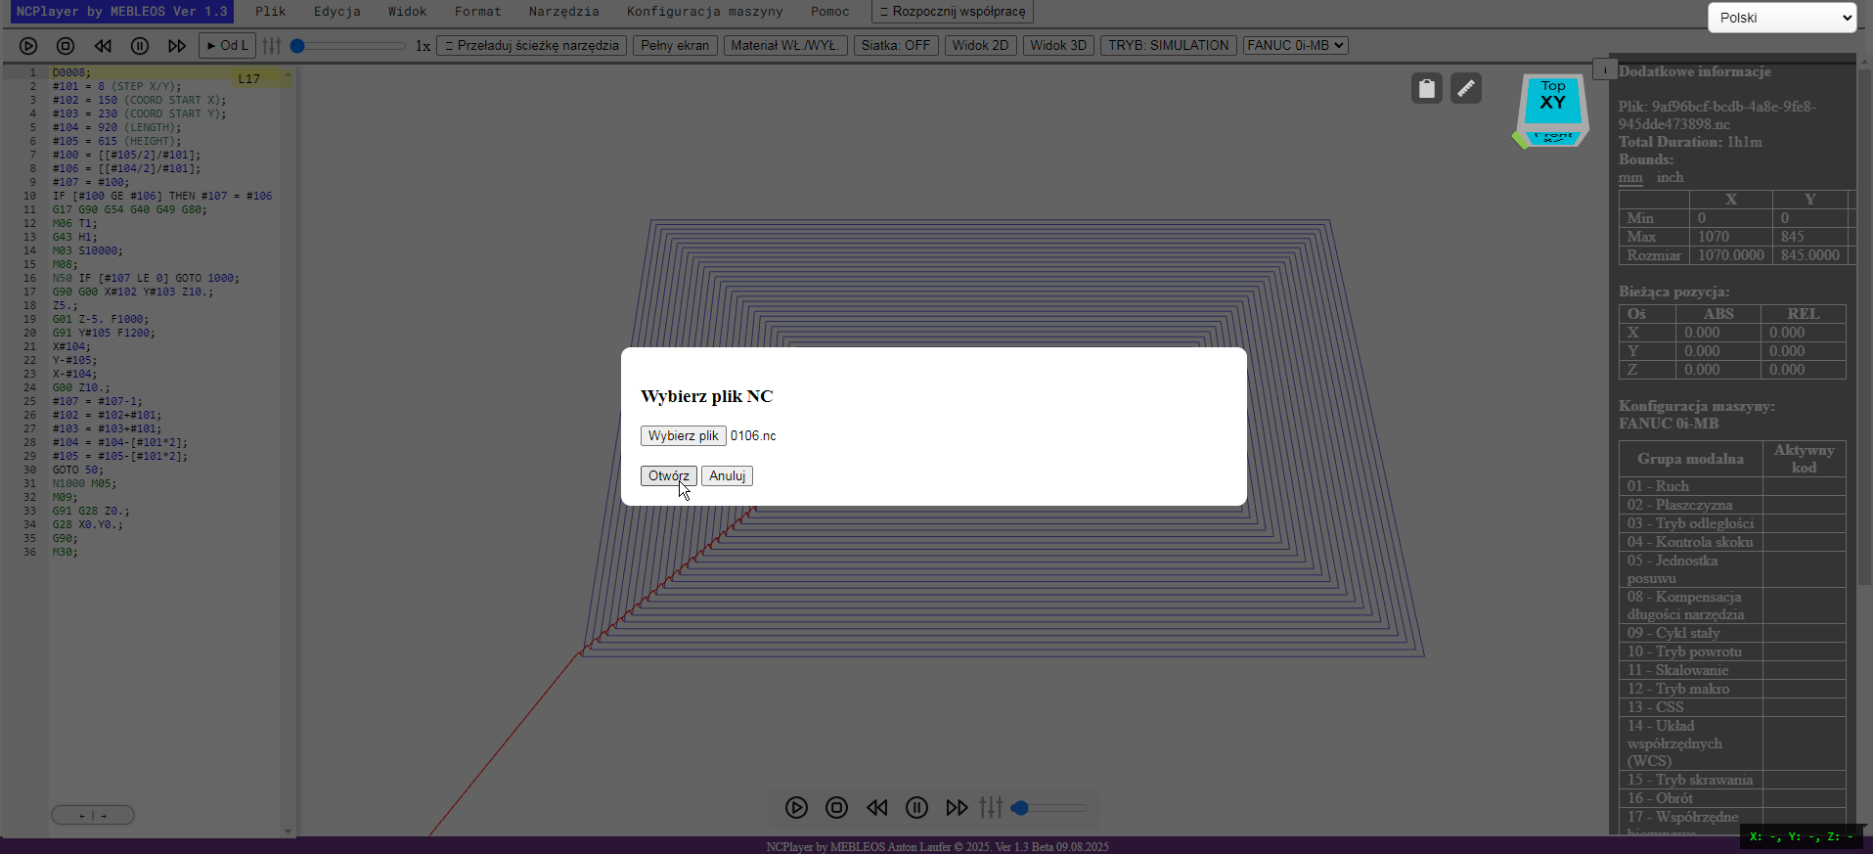
Task: Adjust the top toolbar speed slider
Action: pos(348,46)
